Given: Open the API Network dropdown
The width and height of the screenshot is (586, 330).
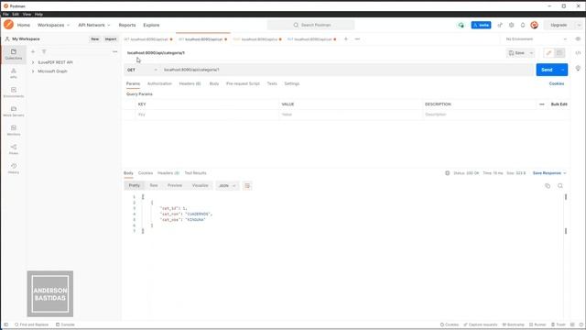Looking at the screenshot, I should coord(94,25).
